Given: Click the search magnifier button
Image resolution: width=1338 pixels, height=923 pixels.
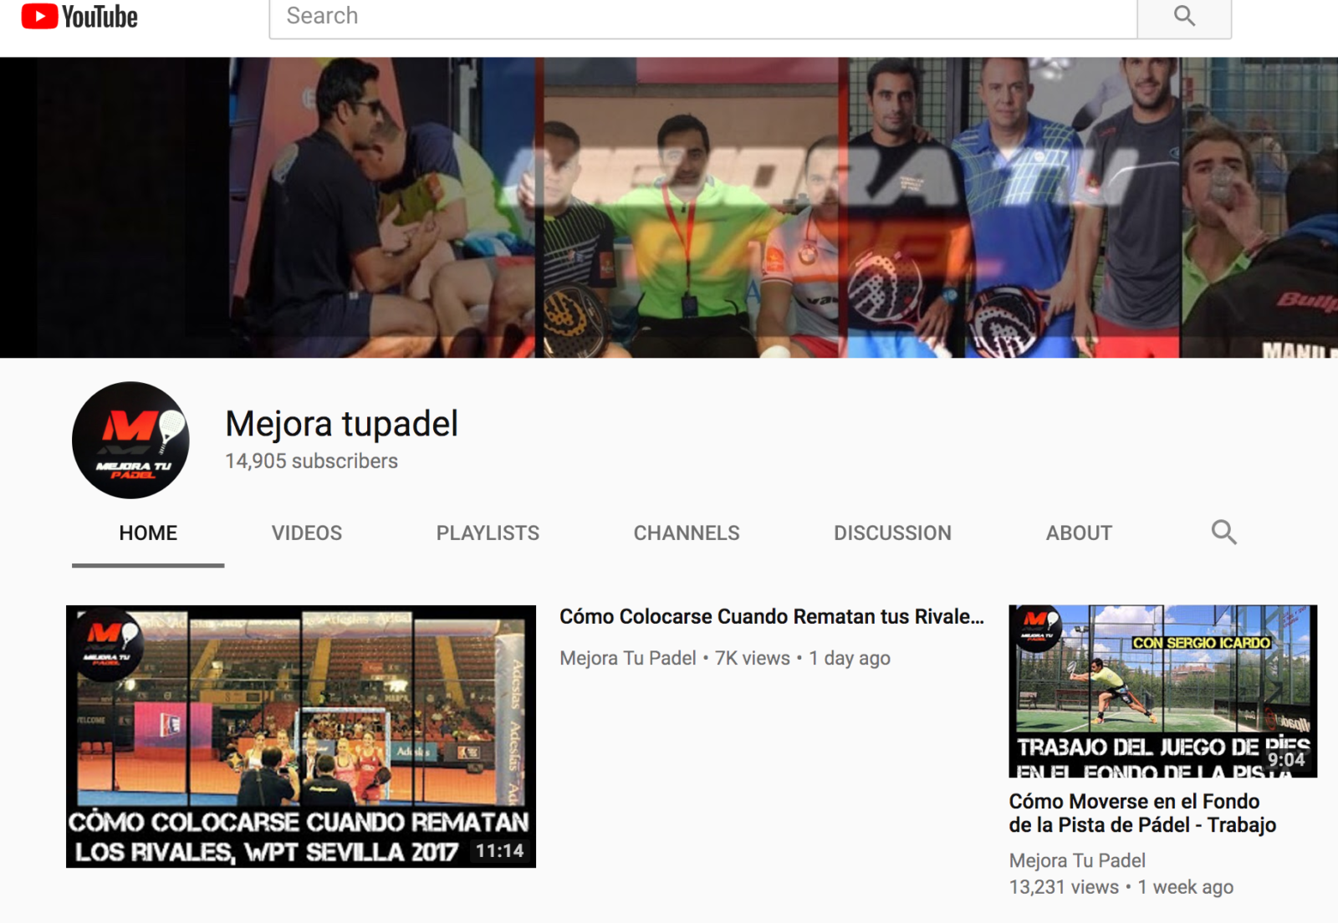Looking at the screenshot, I should point(1184,15).
